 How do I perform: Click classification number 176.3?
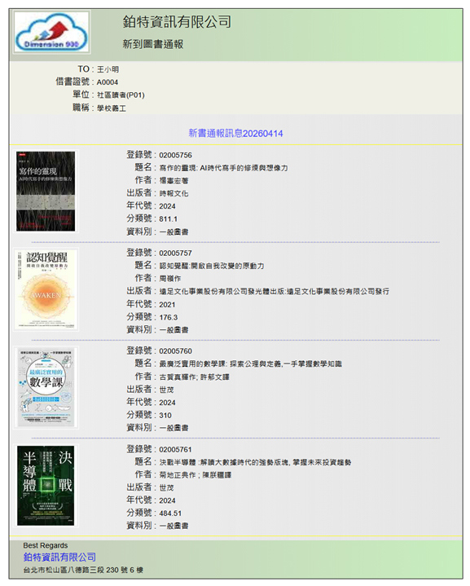point(168,317)
